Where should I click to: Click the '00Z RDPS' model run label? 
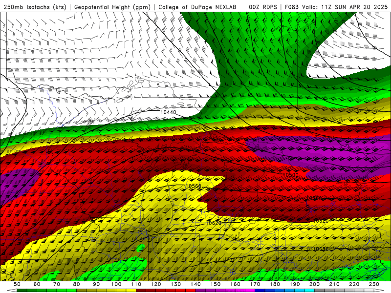(262, 7)
